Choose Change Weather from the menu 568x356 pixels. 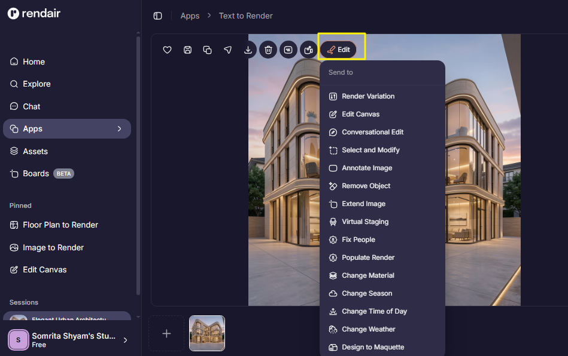(382, 329)
